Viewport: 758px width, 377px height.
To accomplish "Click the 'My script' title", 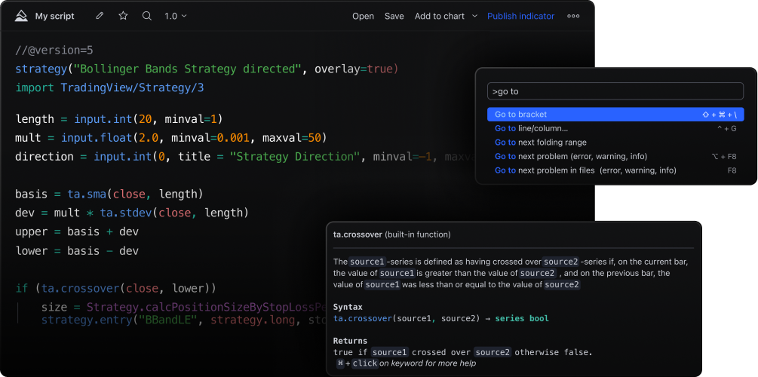I will 54,16.
